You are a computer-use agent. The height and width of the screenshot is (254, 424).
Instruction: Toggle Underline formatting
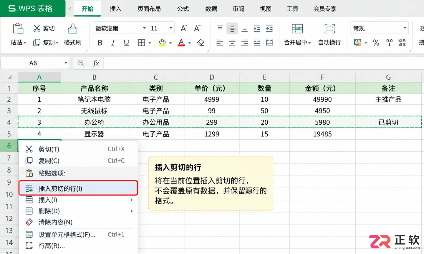(x=126, y=43)
